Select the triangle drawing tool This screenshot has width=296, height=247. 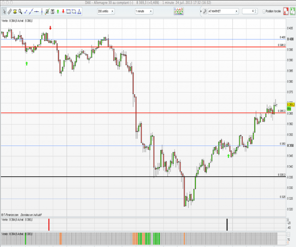point(79,12)
